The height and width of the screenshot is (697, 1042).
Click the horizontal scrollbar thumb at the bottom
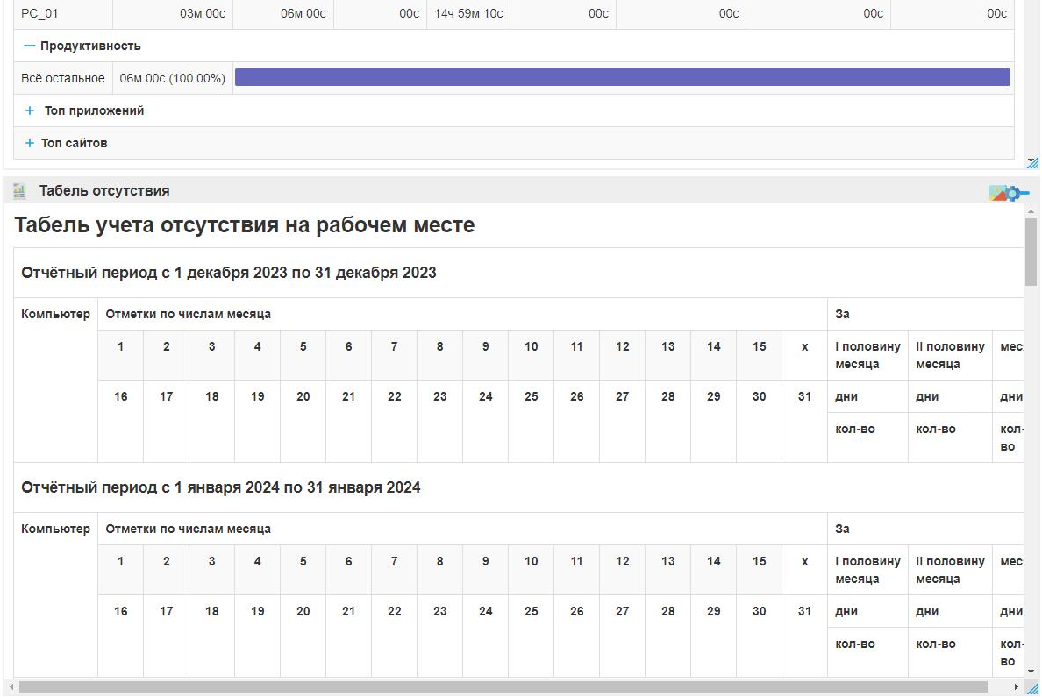point(503,687)
